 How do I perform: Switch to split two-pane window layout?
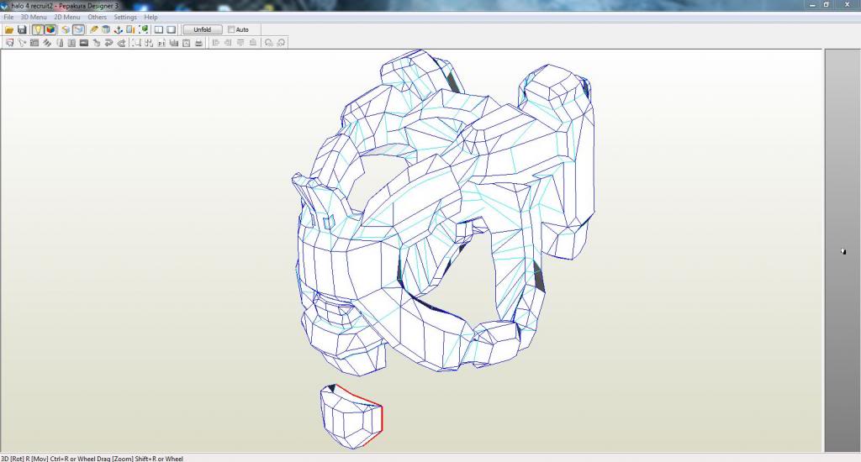coord(159,29)
